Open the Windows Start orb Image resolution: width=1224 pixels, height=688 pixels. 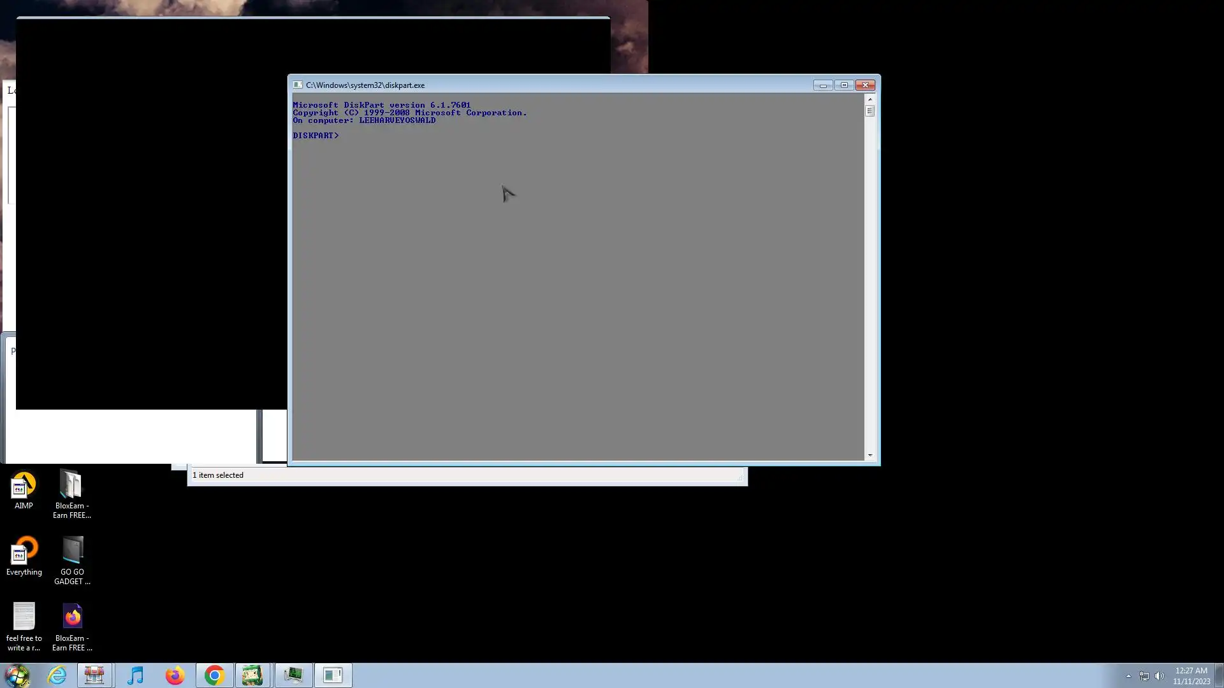(17, 675)
